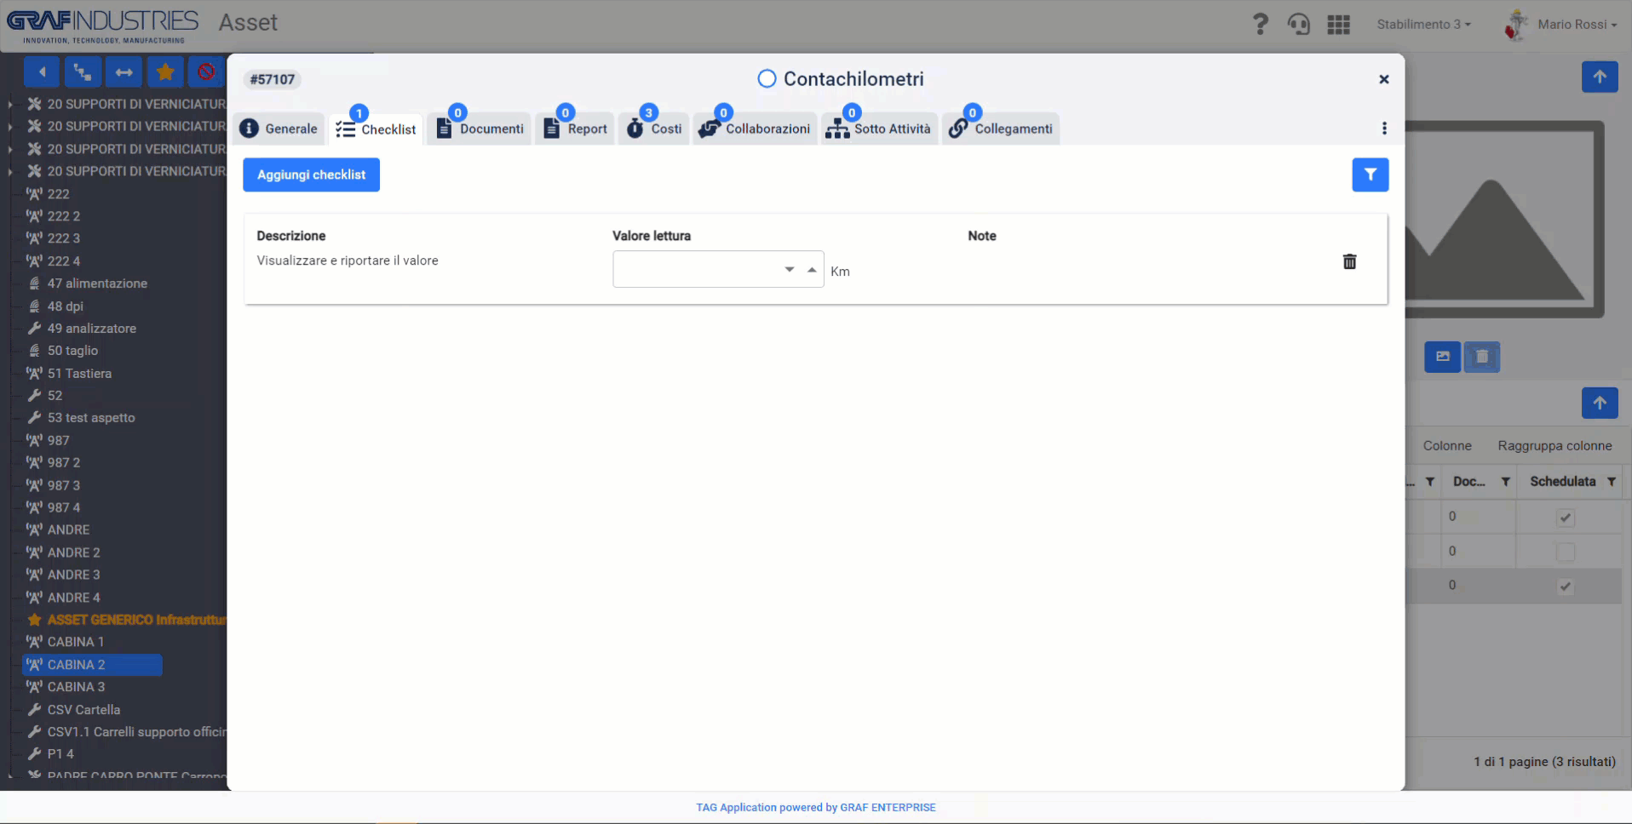This screenshot has height=824, width=1632.
Task: Open the Mario Rossi user menu
Action: 1577,25
